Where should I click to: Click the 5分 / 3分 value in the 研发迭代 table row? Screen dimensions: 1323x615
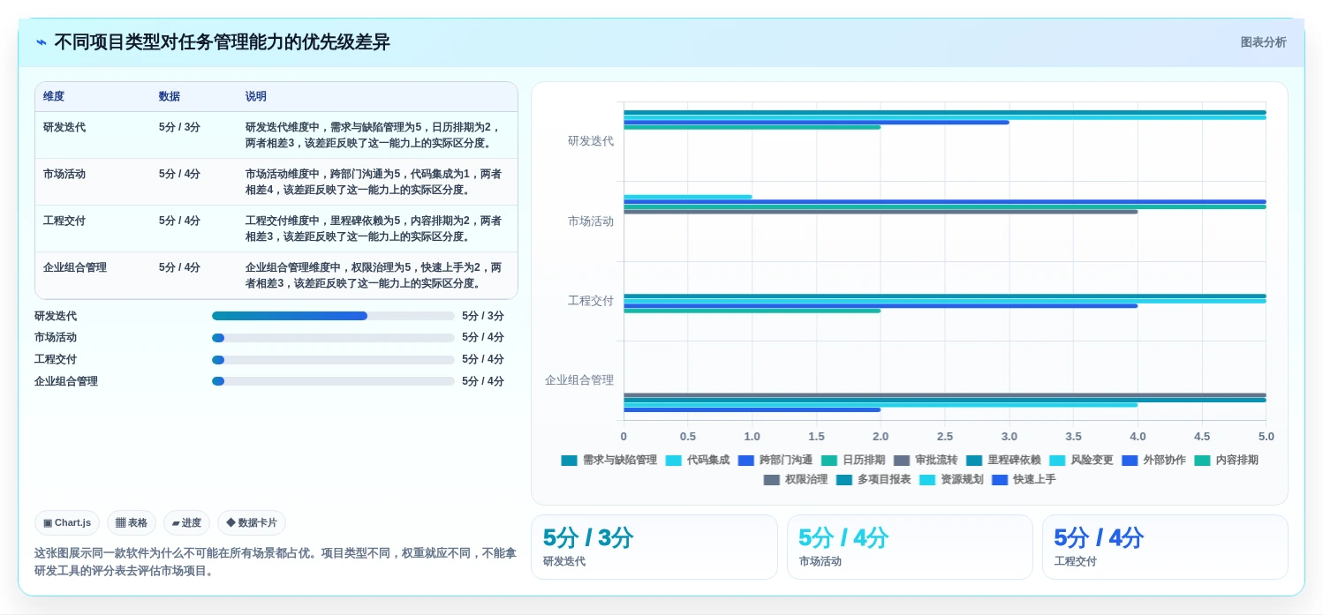pyautogui.click(x=179, y=127)
